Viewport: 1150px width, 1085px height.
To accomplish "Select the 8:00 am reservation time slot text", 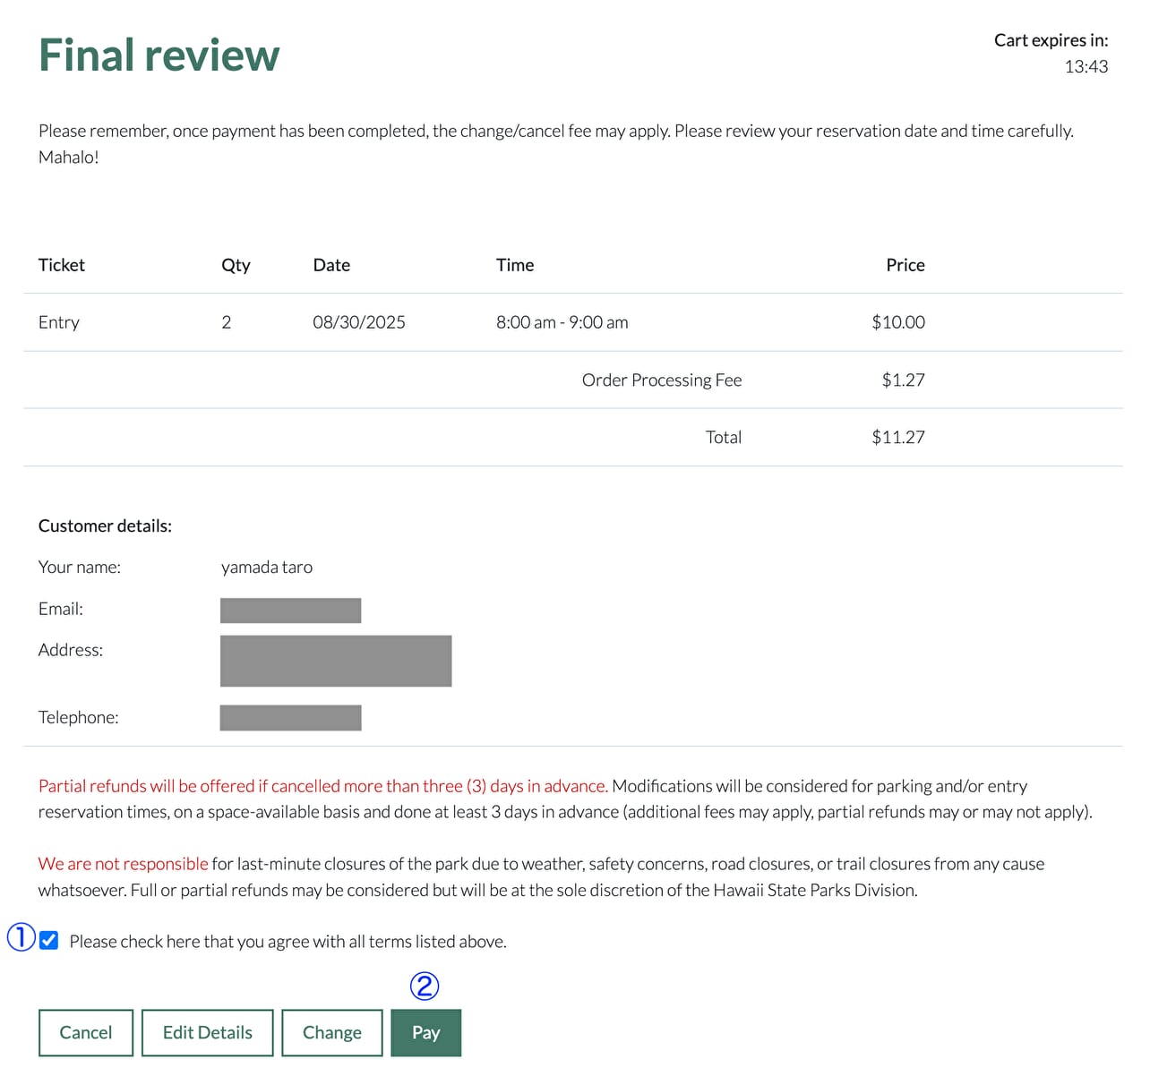I will pyautogui.click(x=562, y=322).
